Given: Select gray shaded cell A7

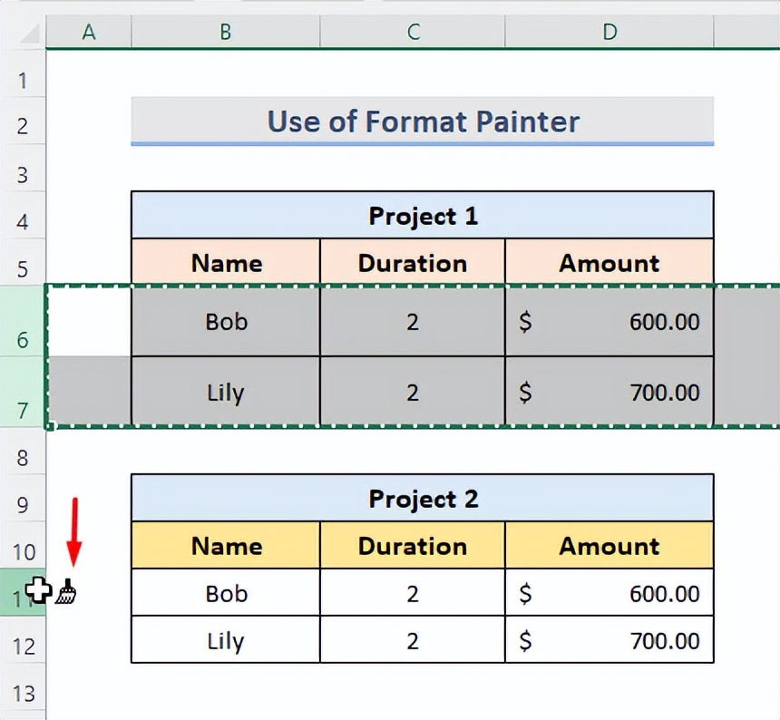Looking at the screenshot, I should tap(89, 392).
